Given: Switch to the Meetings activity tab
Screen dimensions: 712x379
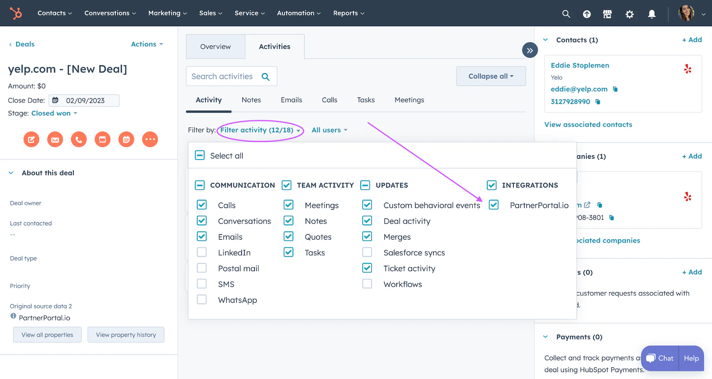Looking at the screenshot, I should tap(409, 100).
